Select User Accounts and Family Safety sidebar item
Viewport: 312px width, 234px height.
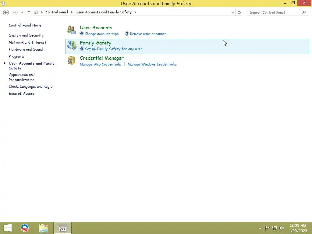coord(32,66)
